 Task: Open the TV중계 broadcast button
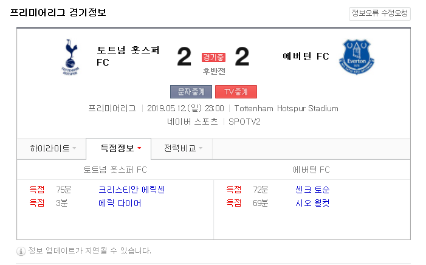236,92
